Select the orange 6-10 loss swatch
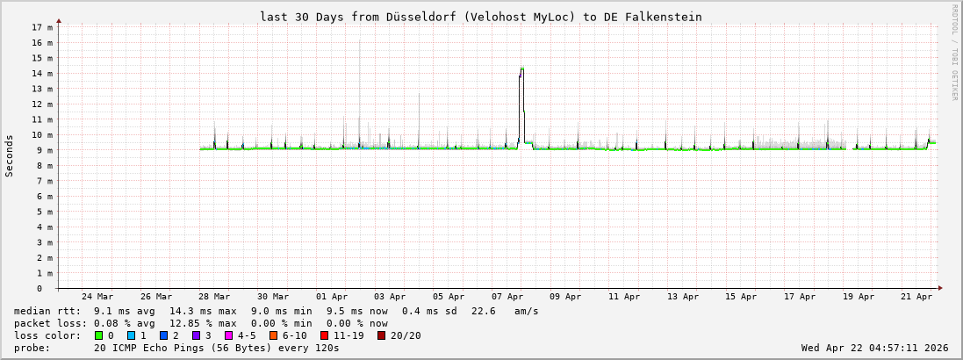The width and height of the screenshot is (963, 360). (x=273, y=335)
